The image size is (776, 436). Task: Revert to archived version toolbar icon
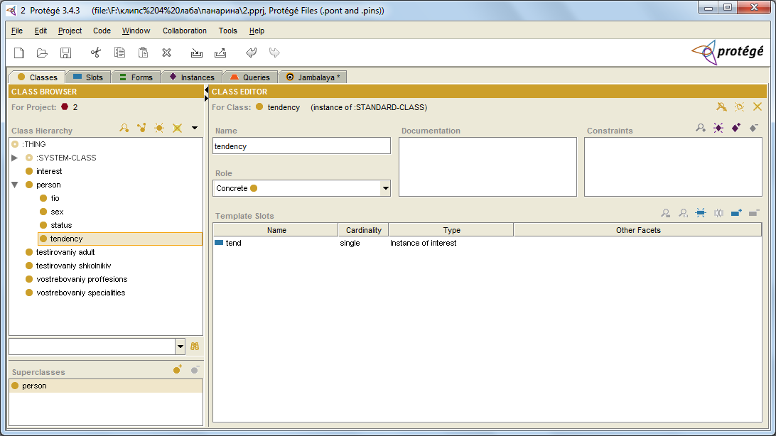(220, 53)
